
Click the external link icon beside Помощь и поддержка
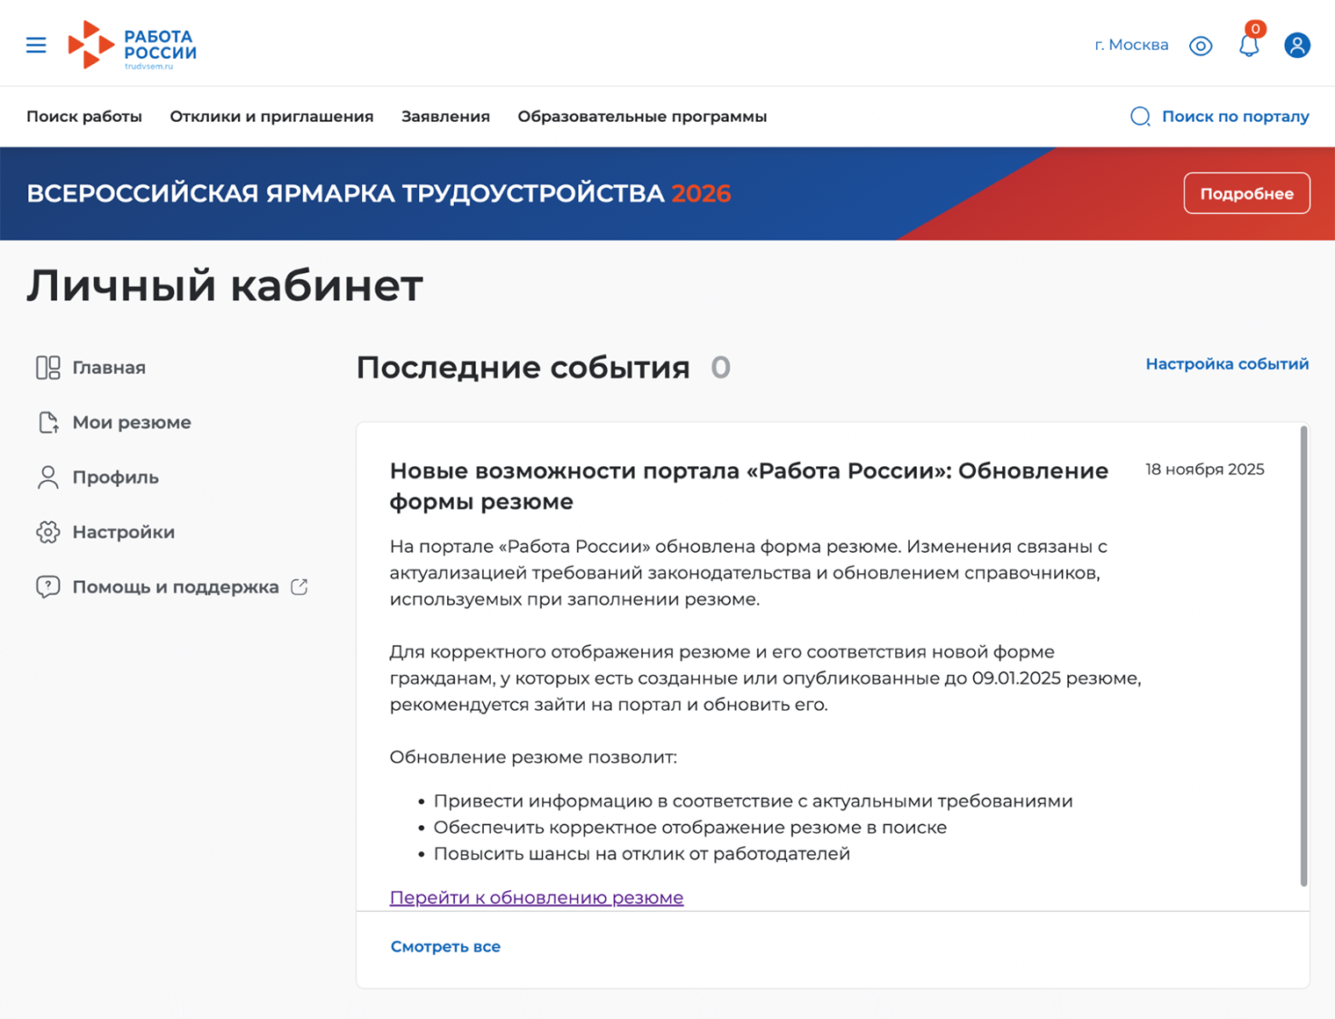[299, 587]
